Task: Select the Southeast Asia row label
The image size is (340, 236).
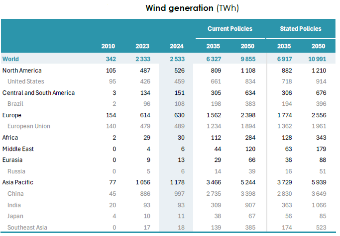Action: point(26,227)
